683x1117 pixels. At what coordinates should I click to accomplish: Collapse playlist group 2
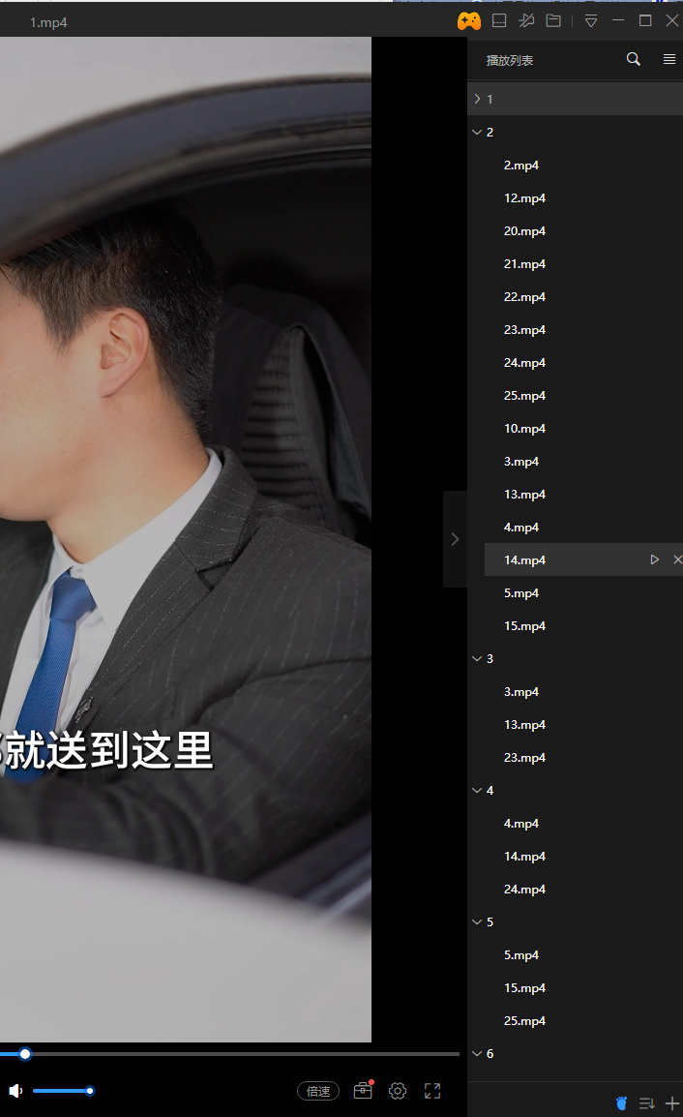[477, 132]
